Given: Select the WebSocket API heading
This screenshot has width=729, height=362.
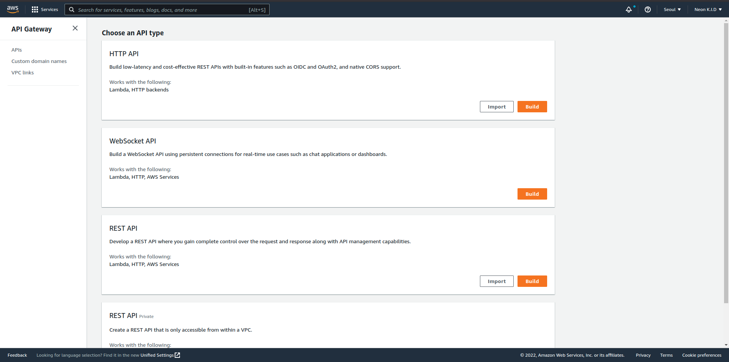Looking at the screenshot, I should tap(133, 141).
